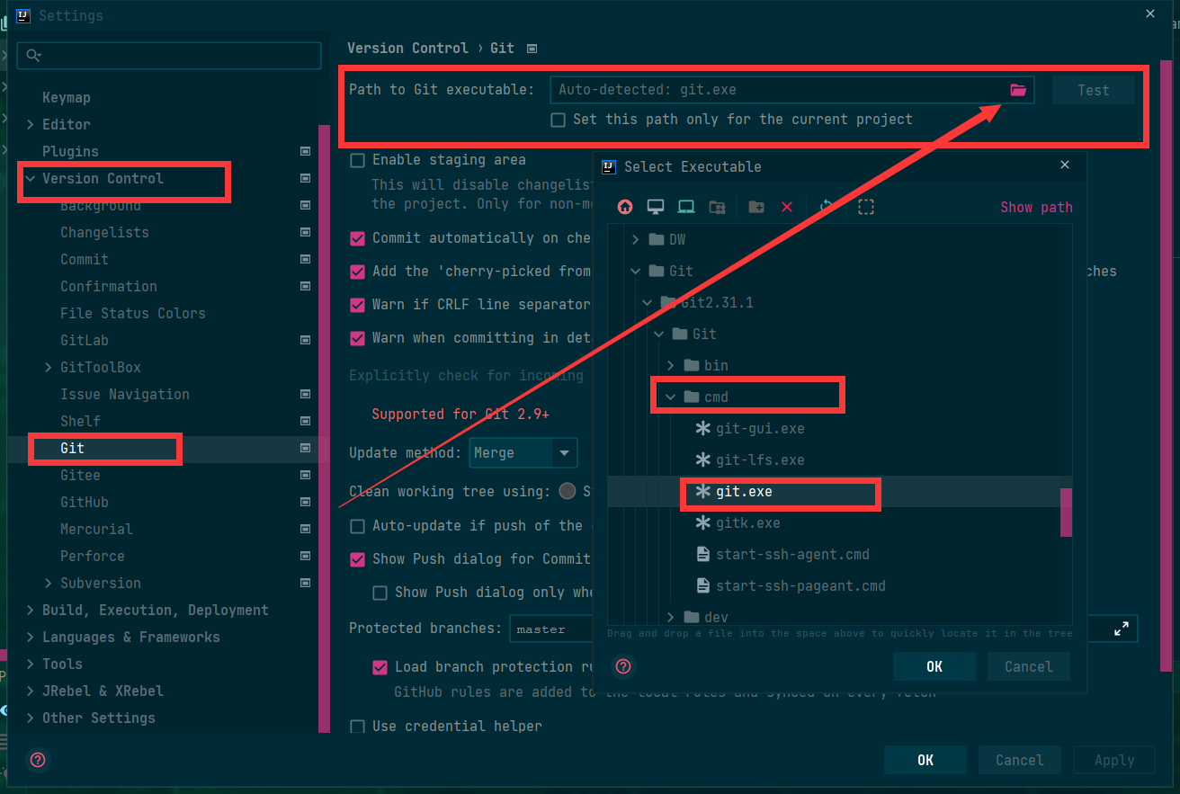Confirm with OK in Select Executable dialog
This screenshot has height=794, width=1180.
click(x=934, y=666)
